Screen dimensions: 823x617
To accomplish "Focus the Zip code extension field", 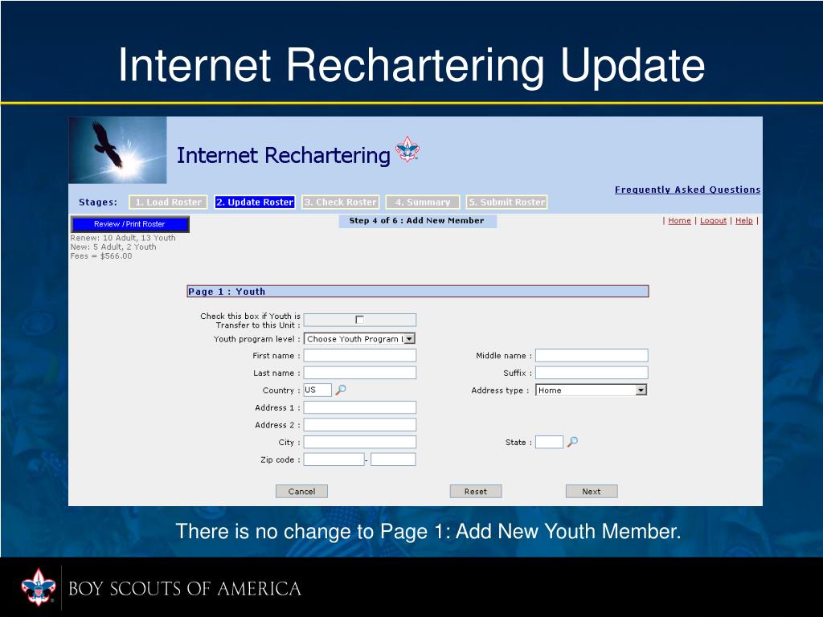I will point(393,460).
